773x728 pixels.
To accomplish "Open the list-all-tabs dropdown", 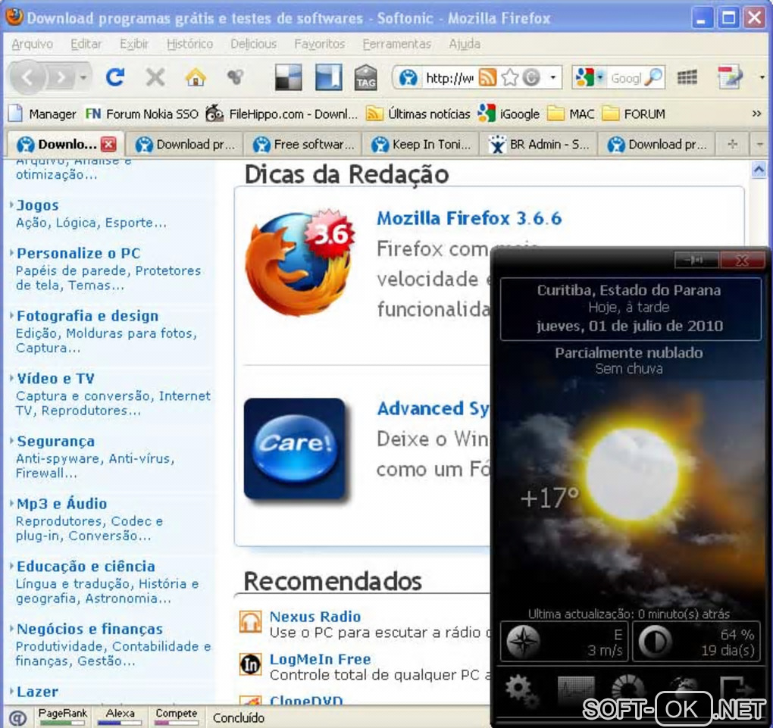I will [x=759, y=145].
